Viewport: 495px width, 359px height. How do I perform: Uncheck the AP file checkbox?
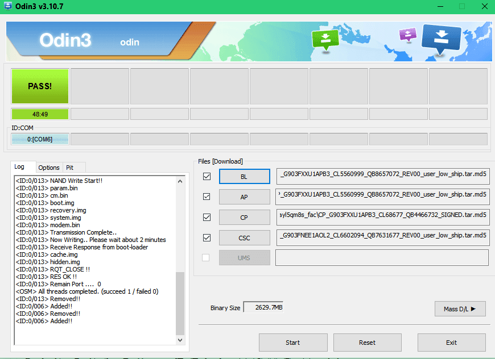pos(207,197)
